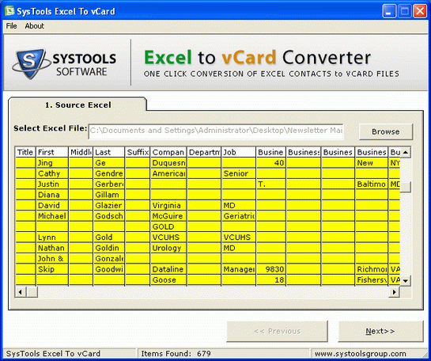Select the company cell Goose
The height and width of the screenshot is (361, 431).
tap(168, 279)
